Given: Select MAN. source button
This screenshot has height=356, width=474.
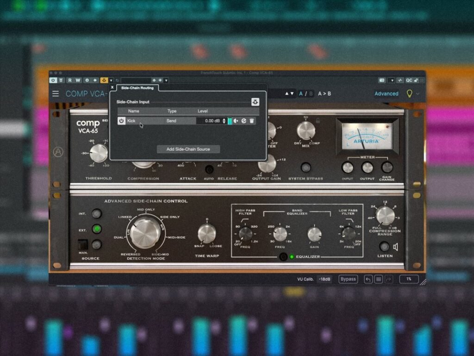Looking at the screenshot, I should [x=97, y=244].
